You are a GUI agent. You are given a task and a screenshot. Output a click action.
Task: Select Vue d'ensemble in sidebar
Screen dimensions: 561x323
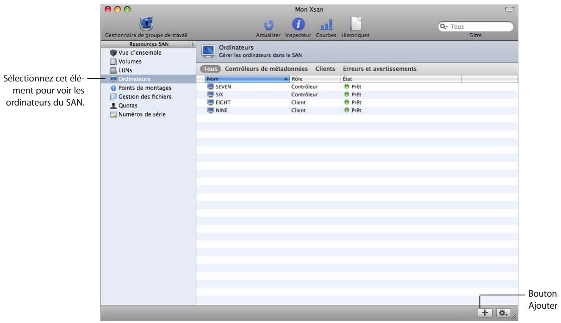pyautogui.click(x=135, y=53)
